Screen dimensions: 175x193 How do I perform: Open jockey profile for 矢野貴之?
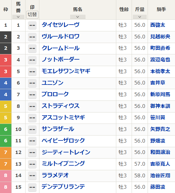point(160,129)
